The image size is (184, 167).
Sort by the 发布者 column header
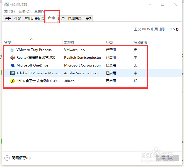pos(83,41)
